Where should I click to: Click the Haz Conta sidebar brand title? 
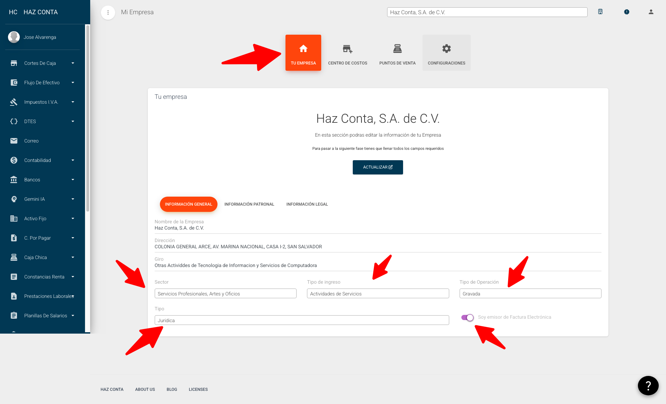[x=41, y=12]
